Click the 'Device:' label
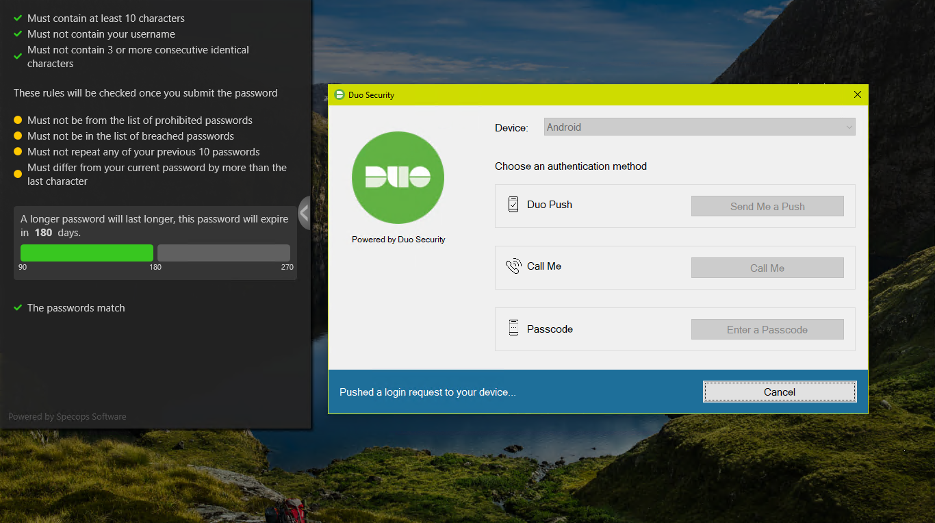The width and height of the screenshot is (935, 523). (511, 127)
